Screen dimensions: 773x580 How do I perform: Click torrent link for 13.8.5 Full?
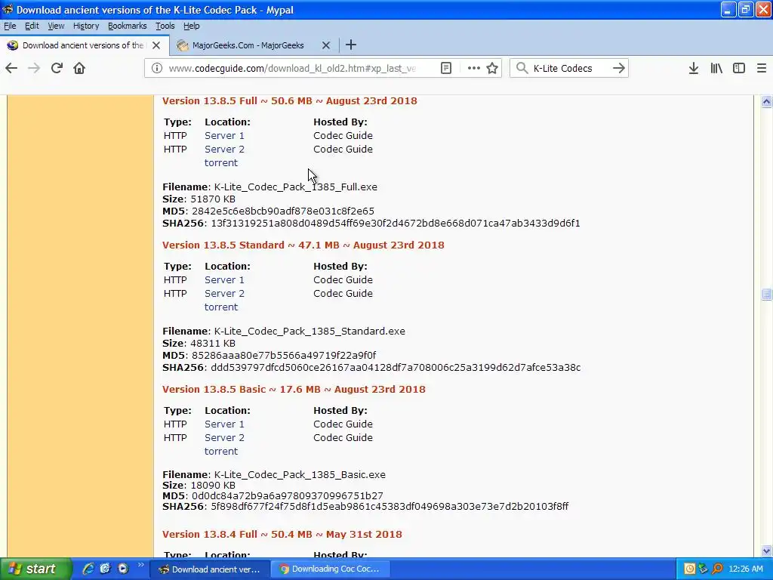tap(221, 163)
